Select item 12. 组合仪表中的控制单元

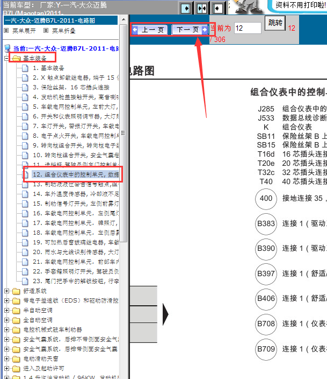[76, 174]
